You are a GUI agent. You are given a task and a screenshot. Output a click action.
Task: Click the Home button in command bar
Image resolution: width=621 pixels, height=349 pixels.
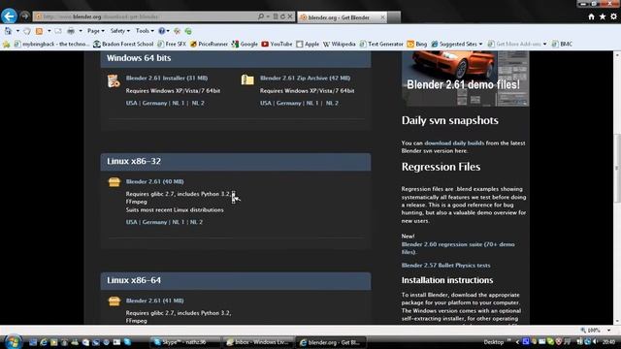pyautogui.click(x=8, y=31)
